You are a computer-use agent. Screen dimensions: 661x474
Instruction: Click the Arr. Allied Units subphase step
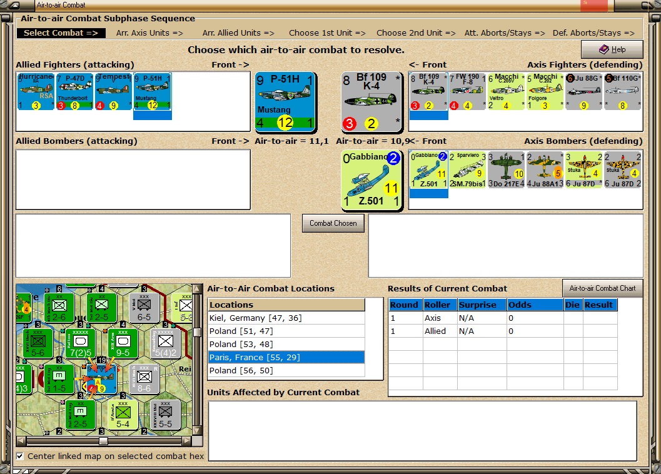point(238,33)
